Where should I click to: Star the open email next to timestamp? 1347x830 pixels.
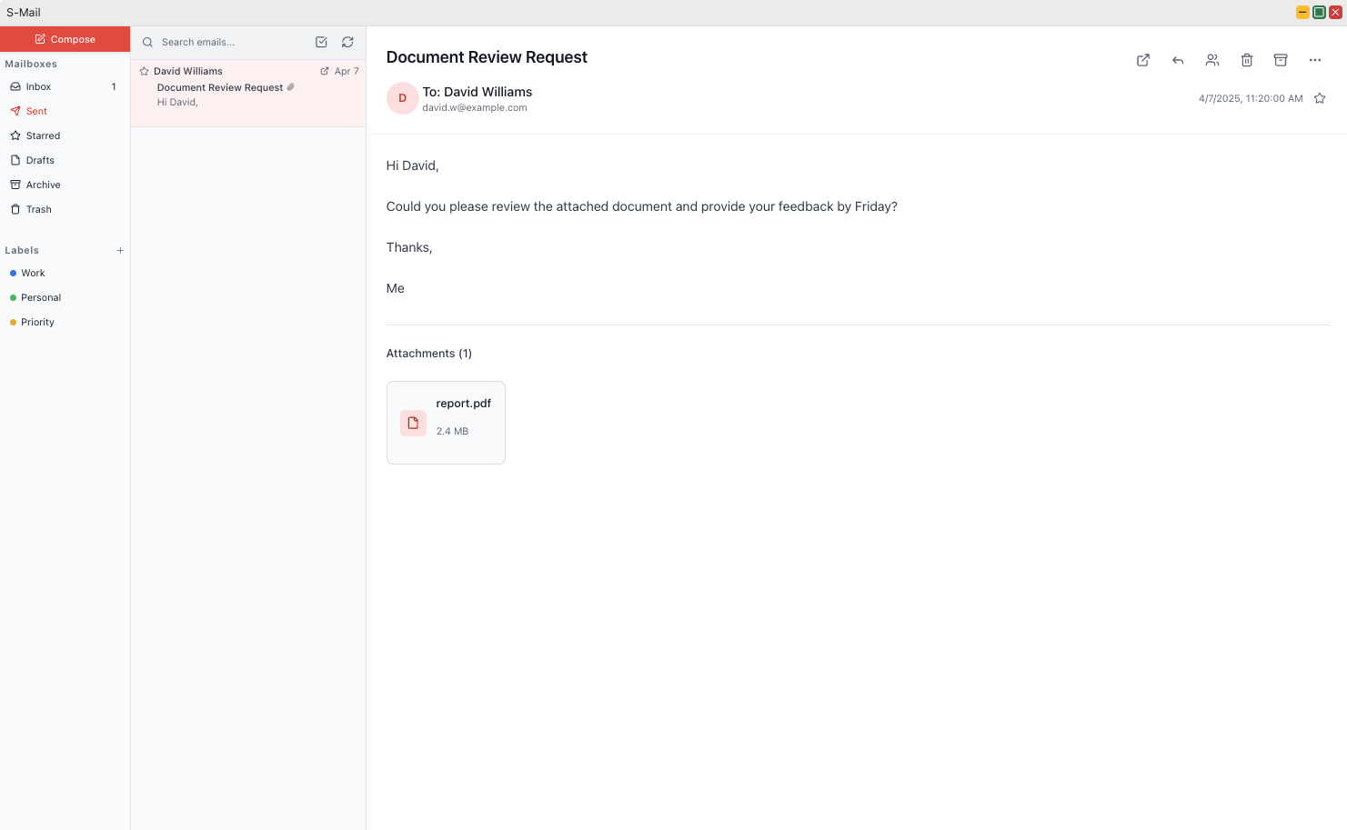(x=1320, y=98)
